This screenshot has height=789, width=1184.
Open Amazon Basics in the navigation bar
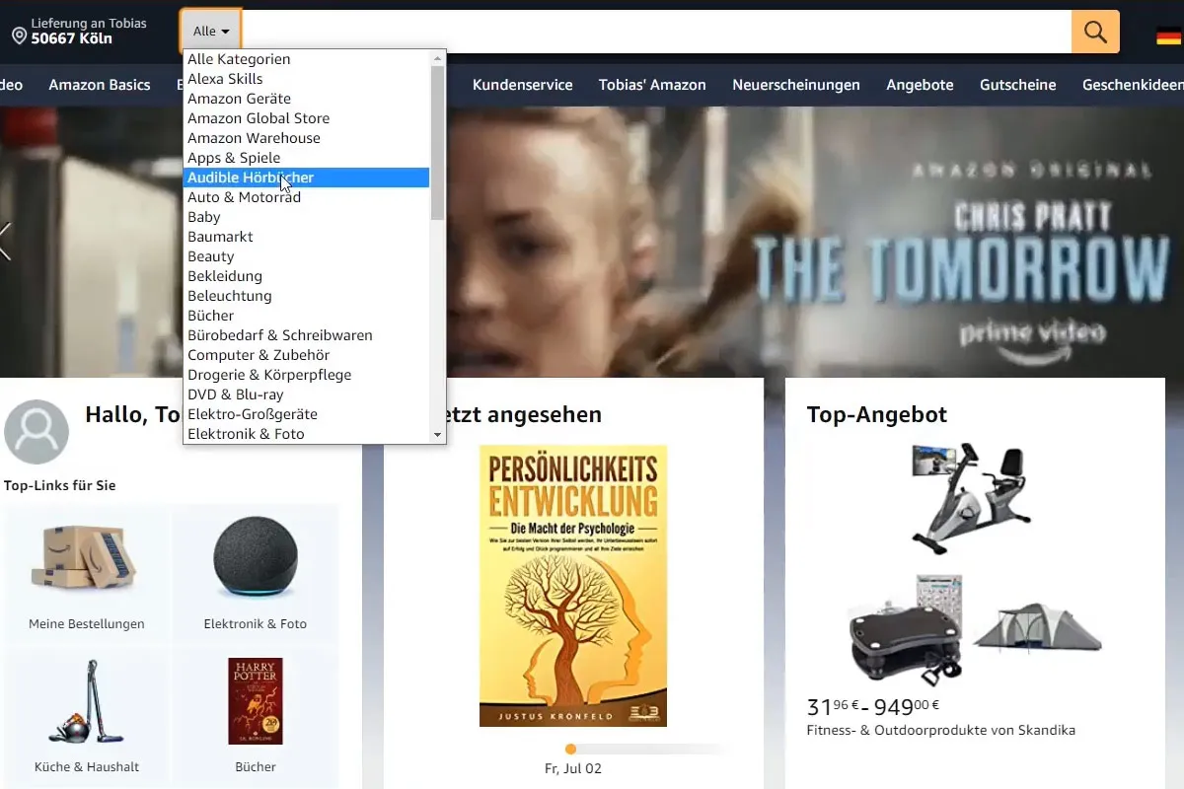point(100,85)
